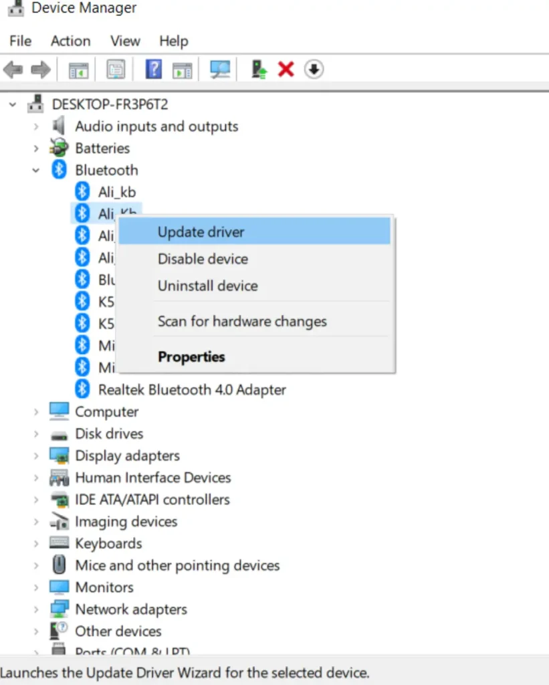Click the Help toolbar icon with question mark

153,69
